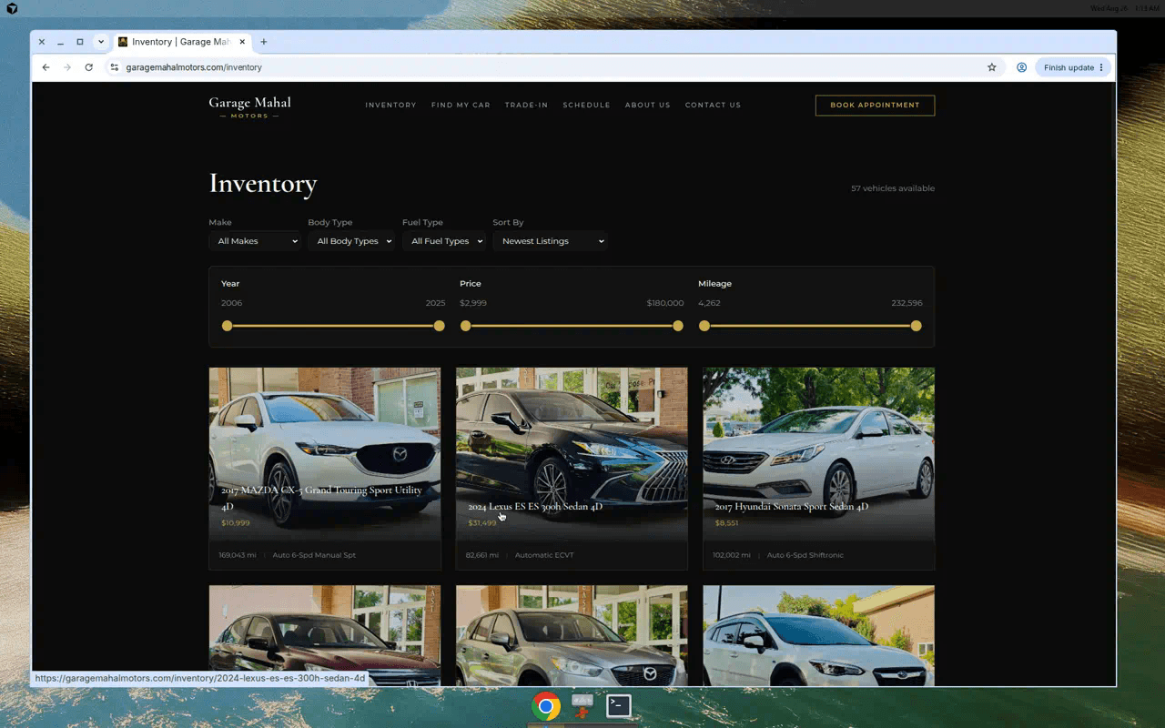Click the Mileage slider minimum handle

coord(704,326)
